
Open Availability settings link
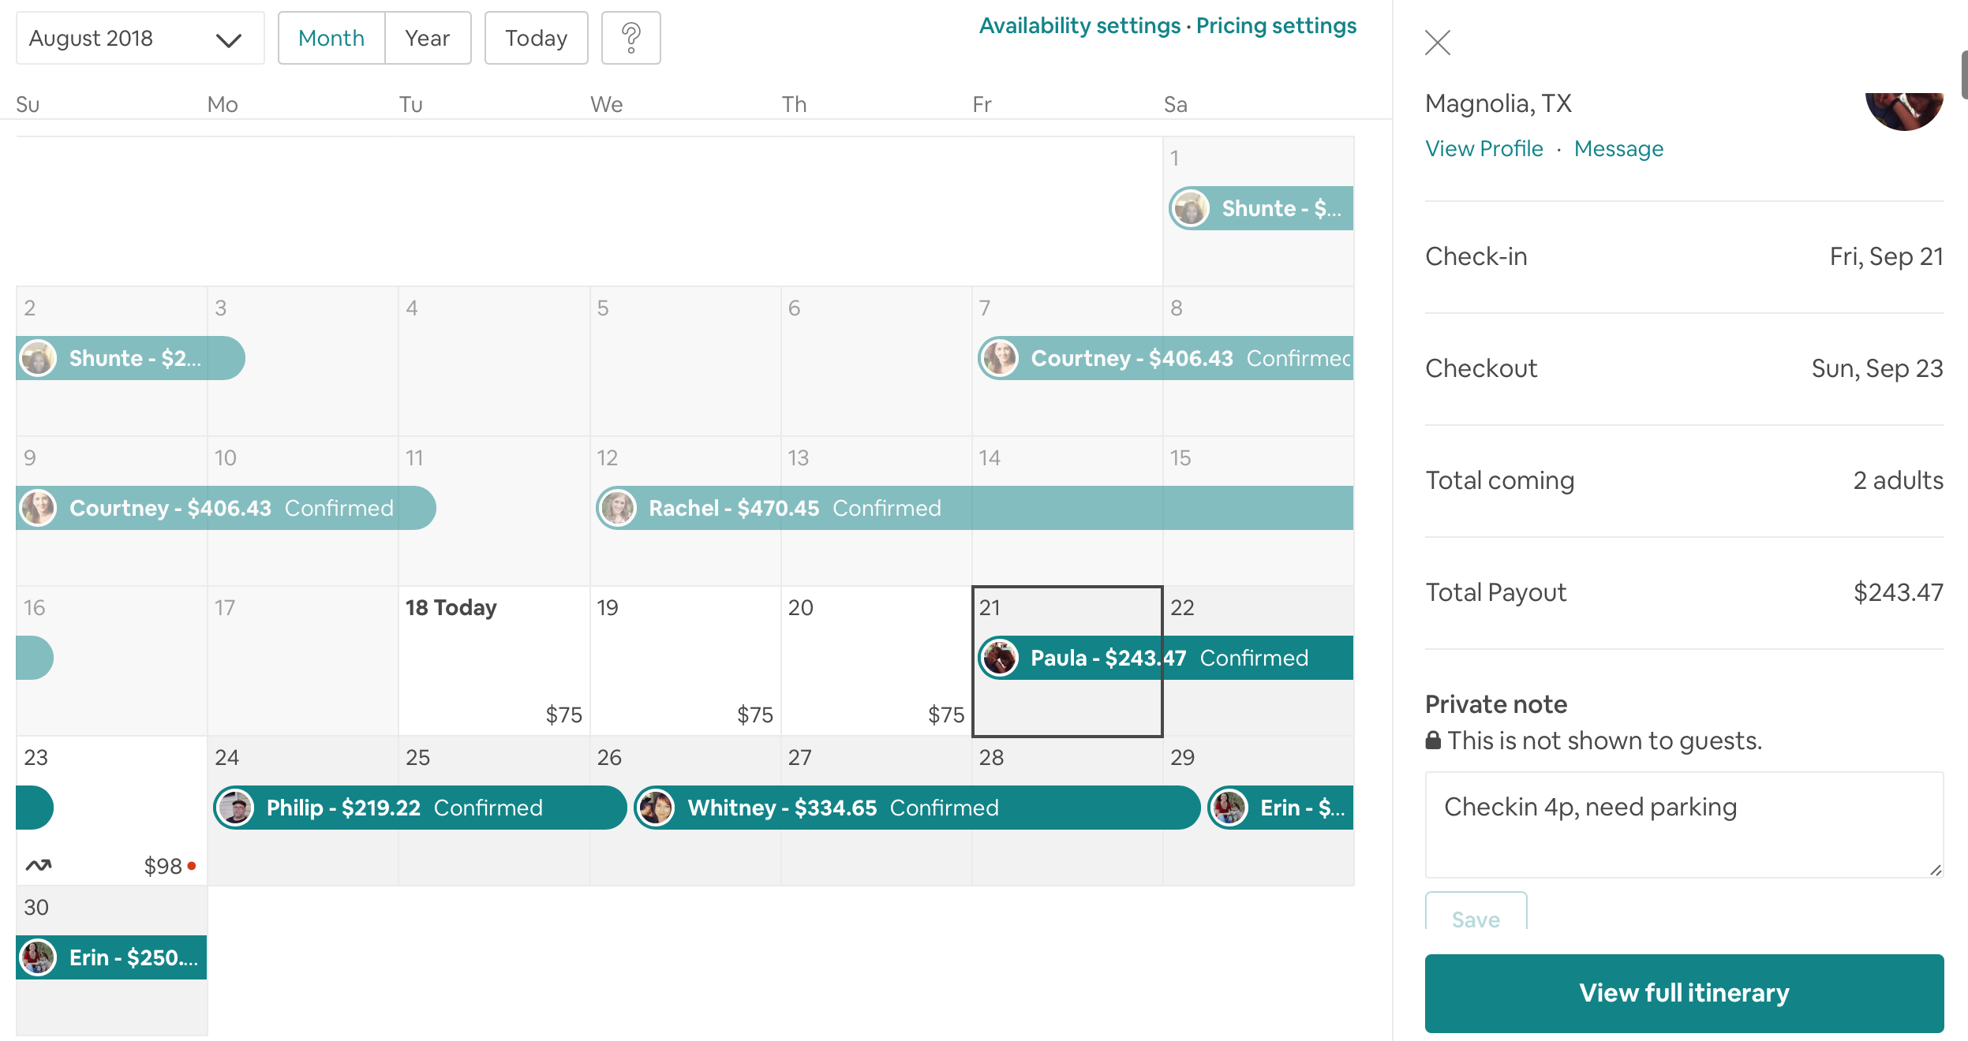[1079, 26]
